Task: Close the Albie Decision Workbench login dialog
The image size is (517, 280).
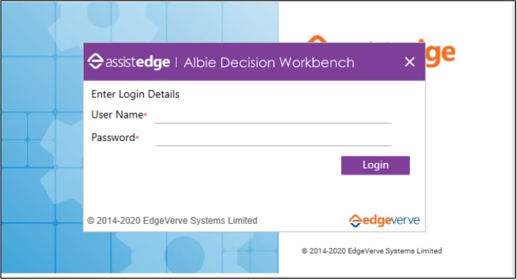Action: pos(409,62)
